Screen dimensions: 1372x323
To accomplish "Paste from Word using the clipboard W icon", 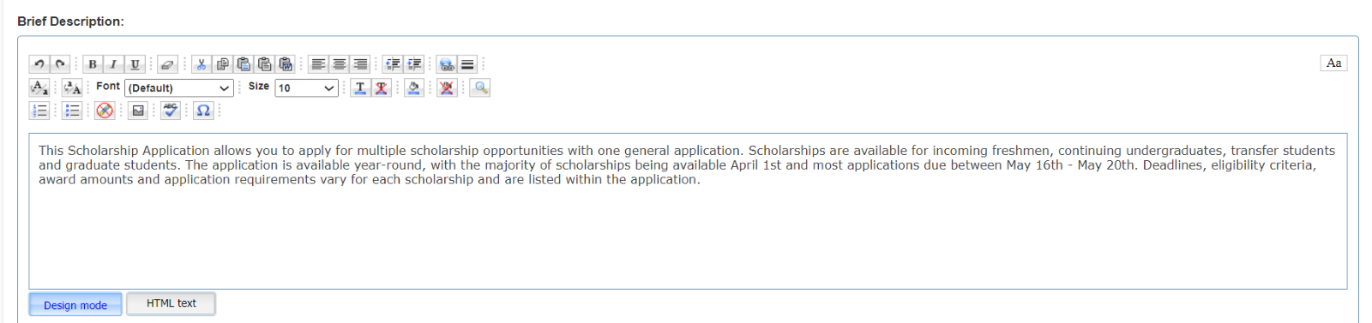I will tap(286, 64).
